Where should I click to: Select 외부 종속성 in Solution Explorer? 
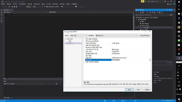coord(145,23)
